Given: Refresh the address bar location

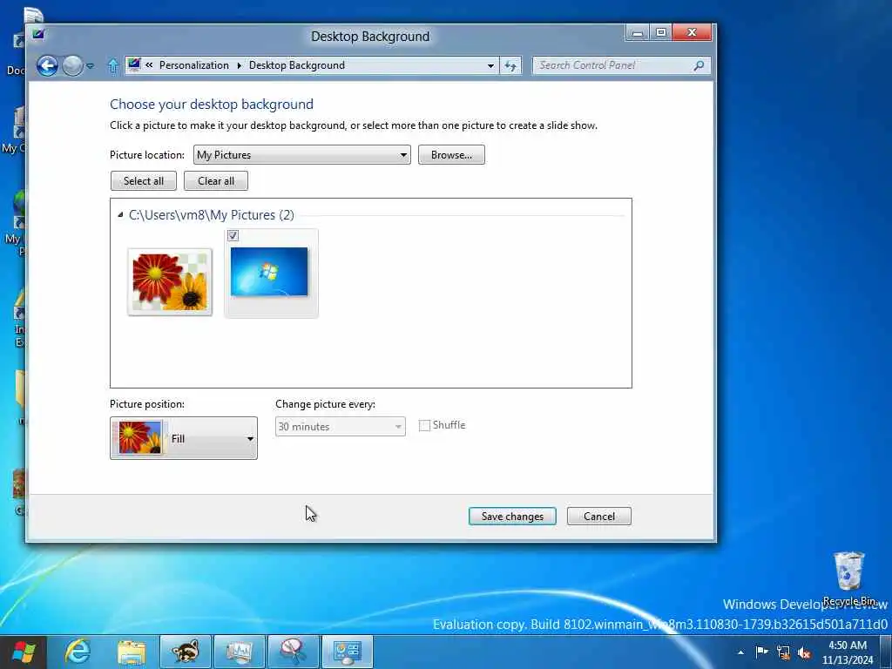Looking at the screenshot, I should (510, 65).
